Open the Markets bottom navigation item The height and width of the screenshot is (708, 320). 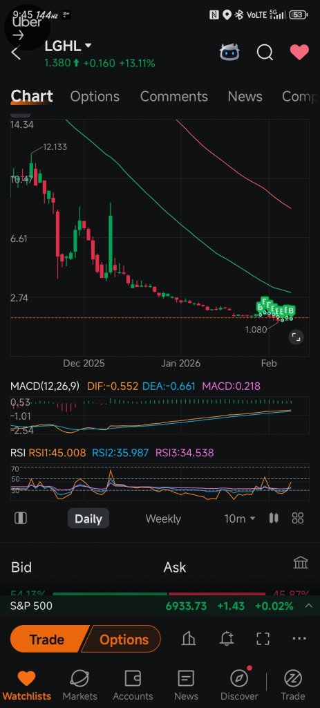[80, 685]
